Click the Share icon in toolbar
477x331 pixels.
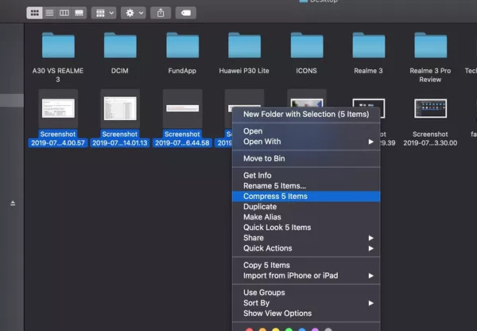coord(161,13)
